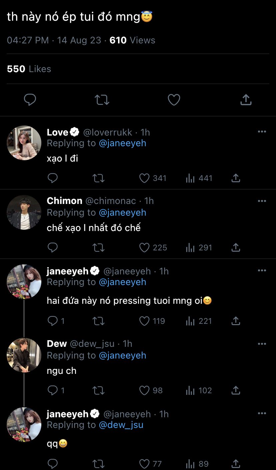Reply to the main tweet
This screenshot has width=276, height=470.
[30, 100]
